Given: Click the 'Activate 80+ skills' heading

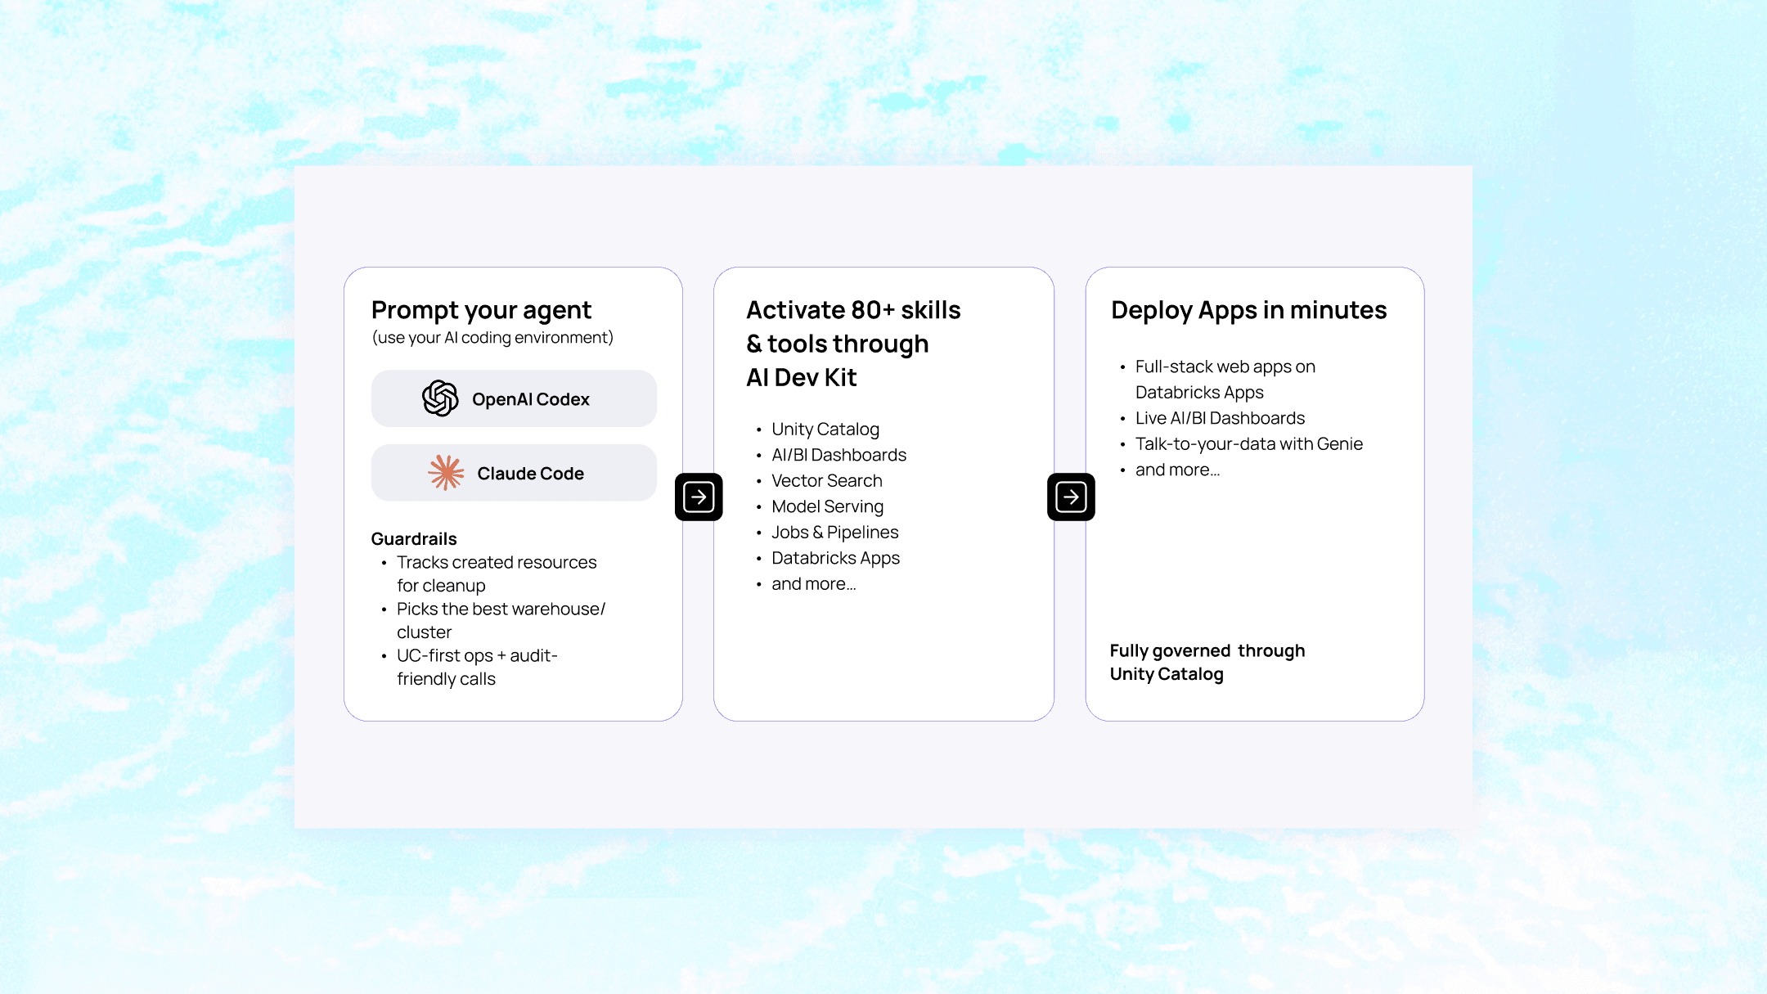Looking at the screenshot, I should (853, 344).
